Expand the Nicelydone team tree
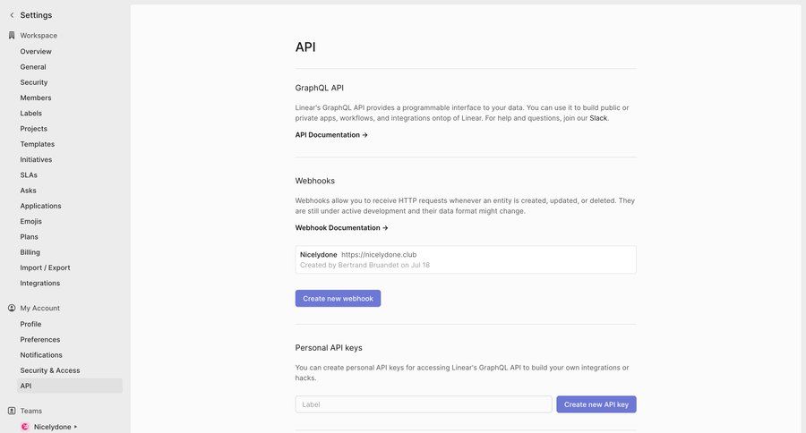 point(75,427)
